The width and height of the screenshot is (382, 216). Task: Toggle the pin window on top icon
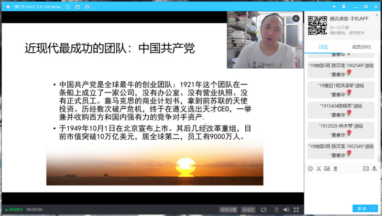(343, 6)
